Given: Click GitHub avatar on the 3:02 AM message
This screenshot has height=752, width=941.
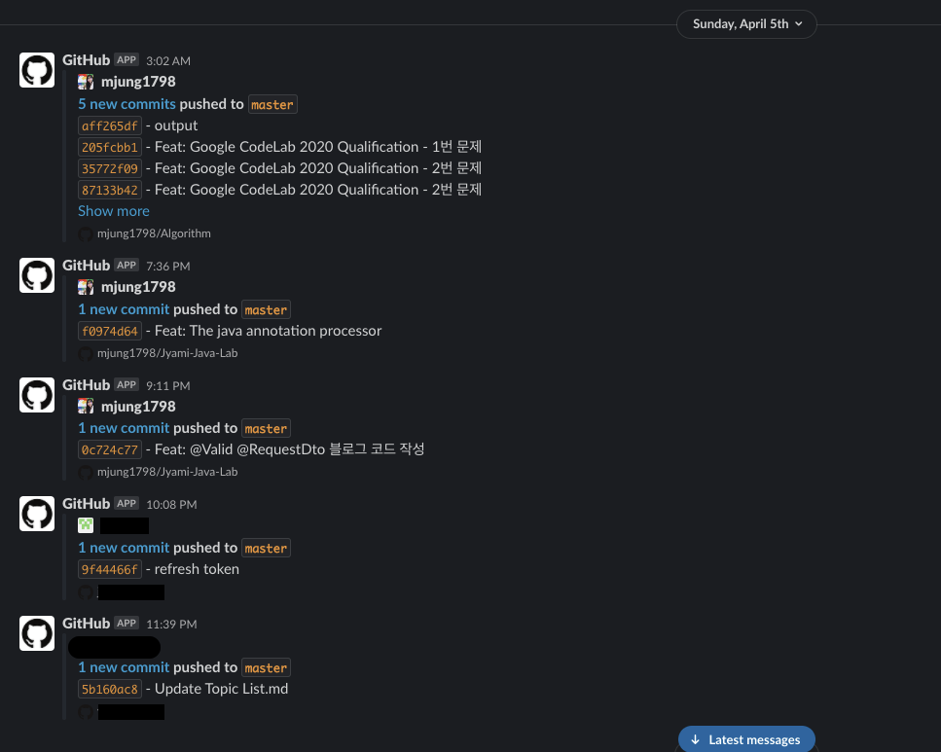Looking at the screenshot, I should 37,70.
